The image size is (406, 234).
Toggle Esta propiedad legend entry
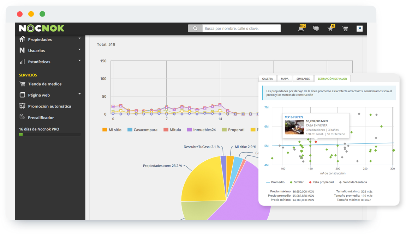(x=321, y=182)
